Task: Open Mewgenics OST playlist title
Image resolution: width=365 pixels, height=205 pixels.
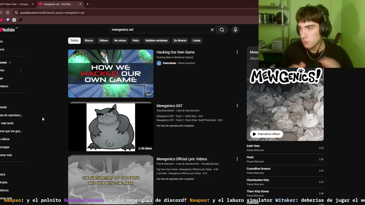Action: 169,106
